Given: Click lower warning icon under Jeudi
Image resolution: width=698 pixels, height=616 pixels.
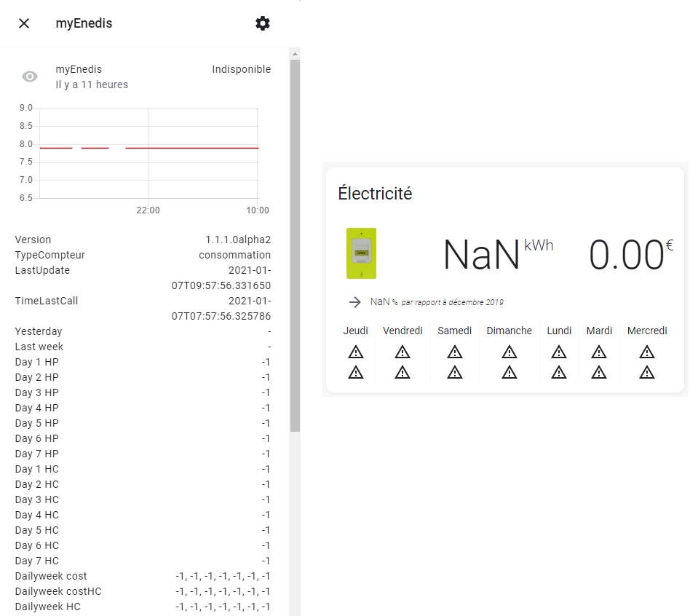Looking at the screenshot, I should point(356,372).
